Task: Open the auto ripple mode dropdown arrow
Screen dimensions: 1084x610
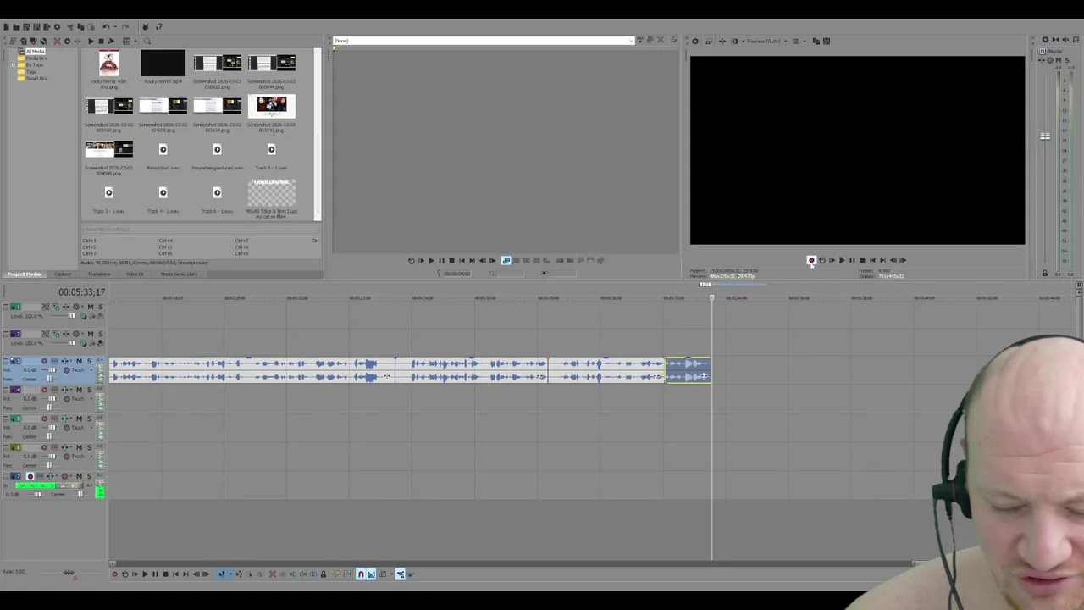Action: pyautogui.click(x=392, y=574)
